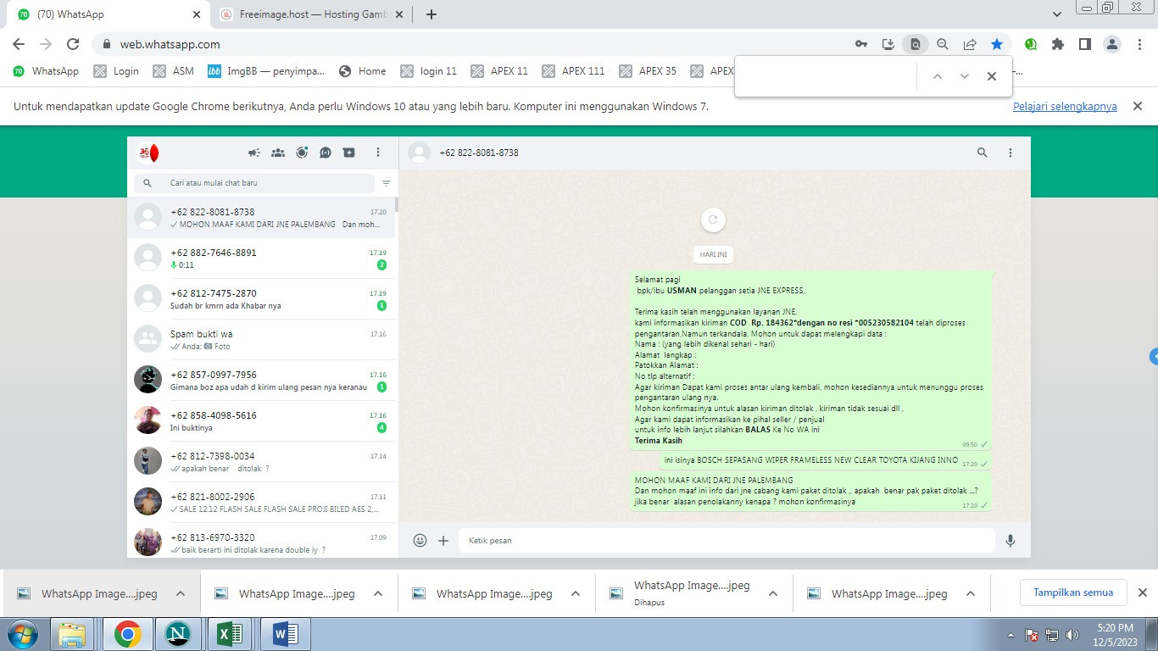This screenshot has width=1158, height=651.
Task: Open the green WhatsApp extension icon
Action: tap(1031, 44)
